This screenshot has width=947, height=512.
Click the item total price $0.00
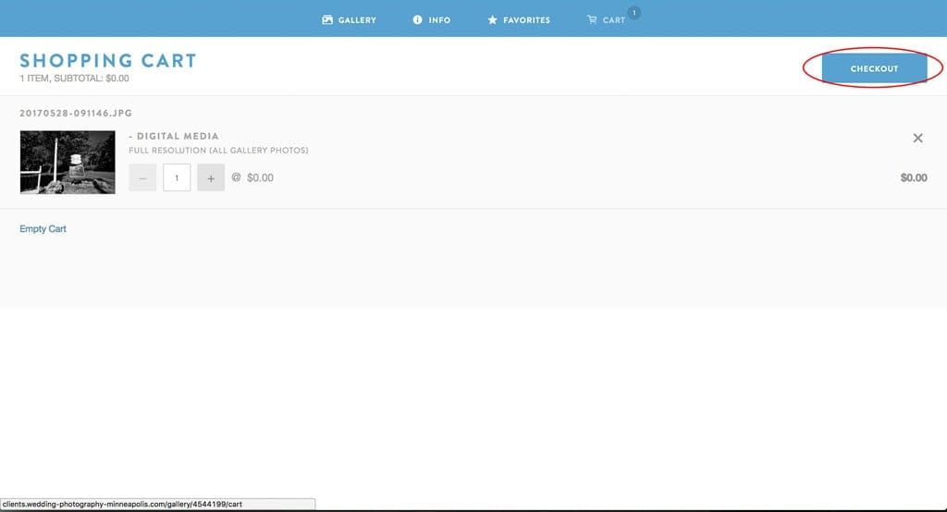pos(914,177)
